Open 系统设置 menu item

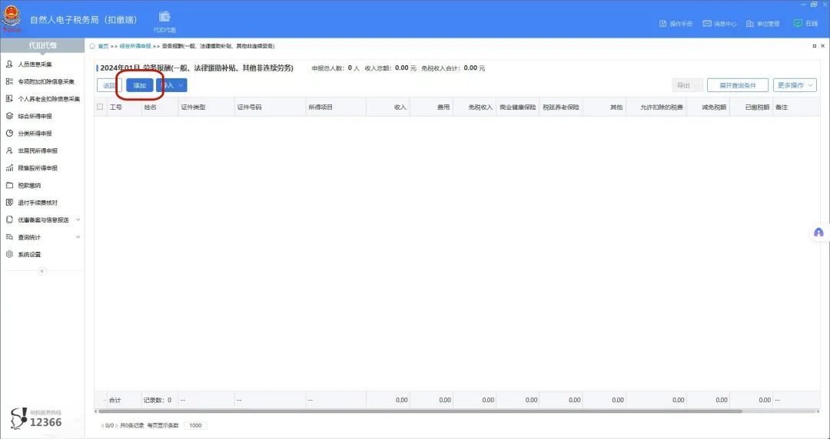point(29,254)
